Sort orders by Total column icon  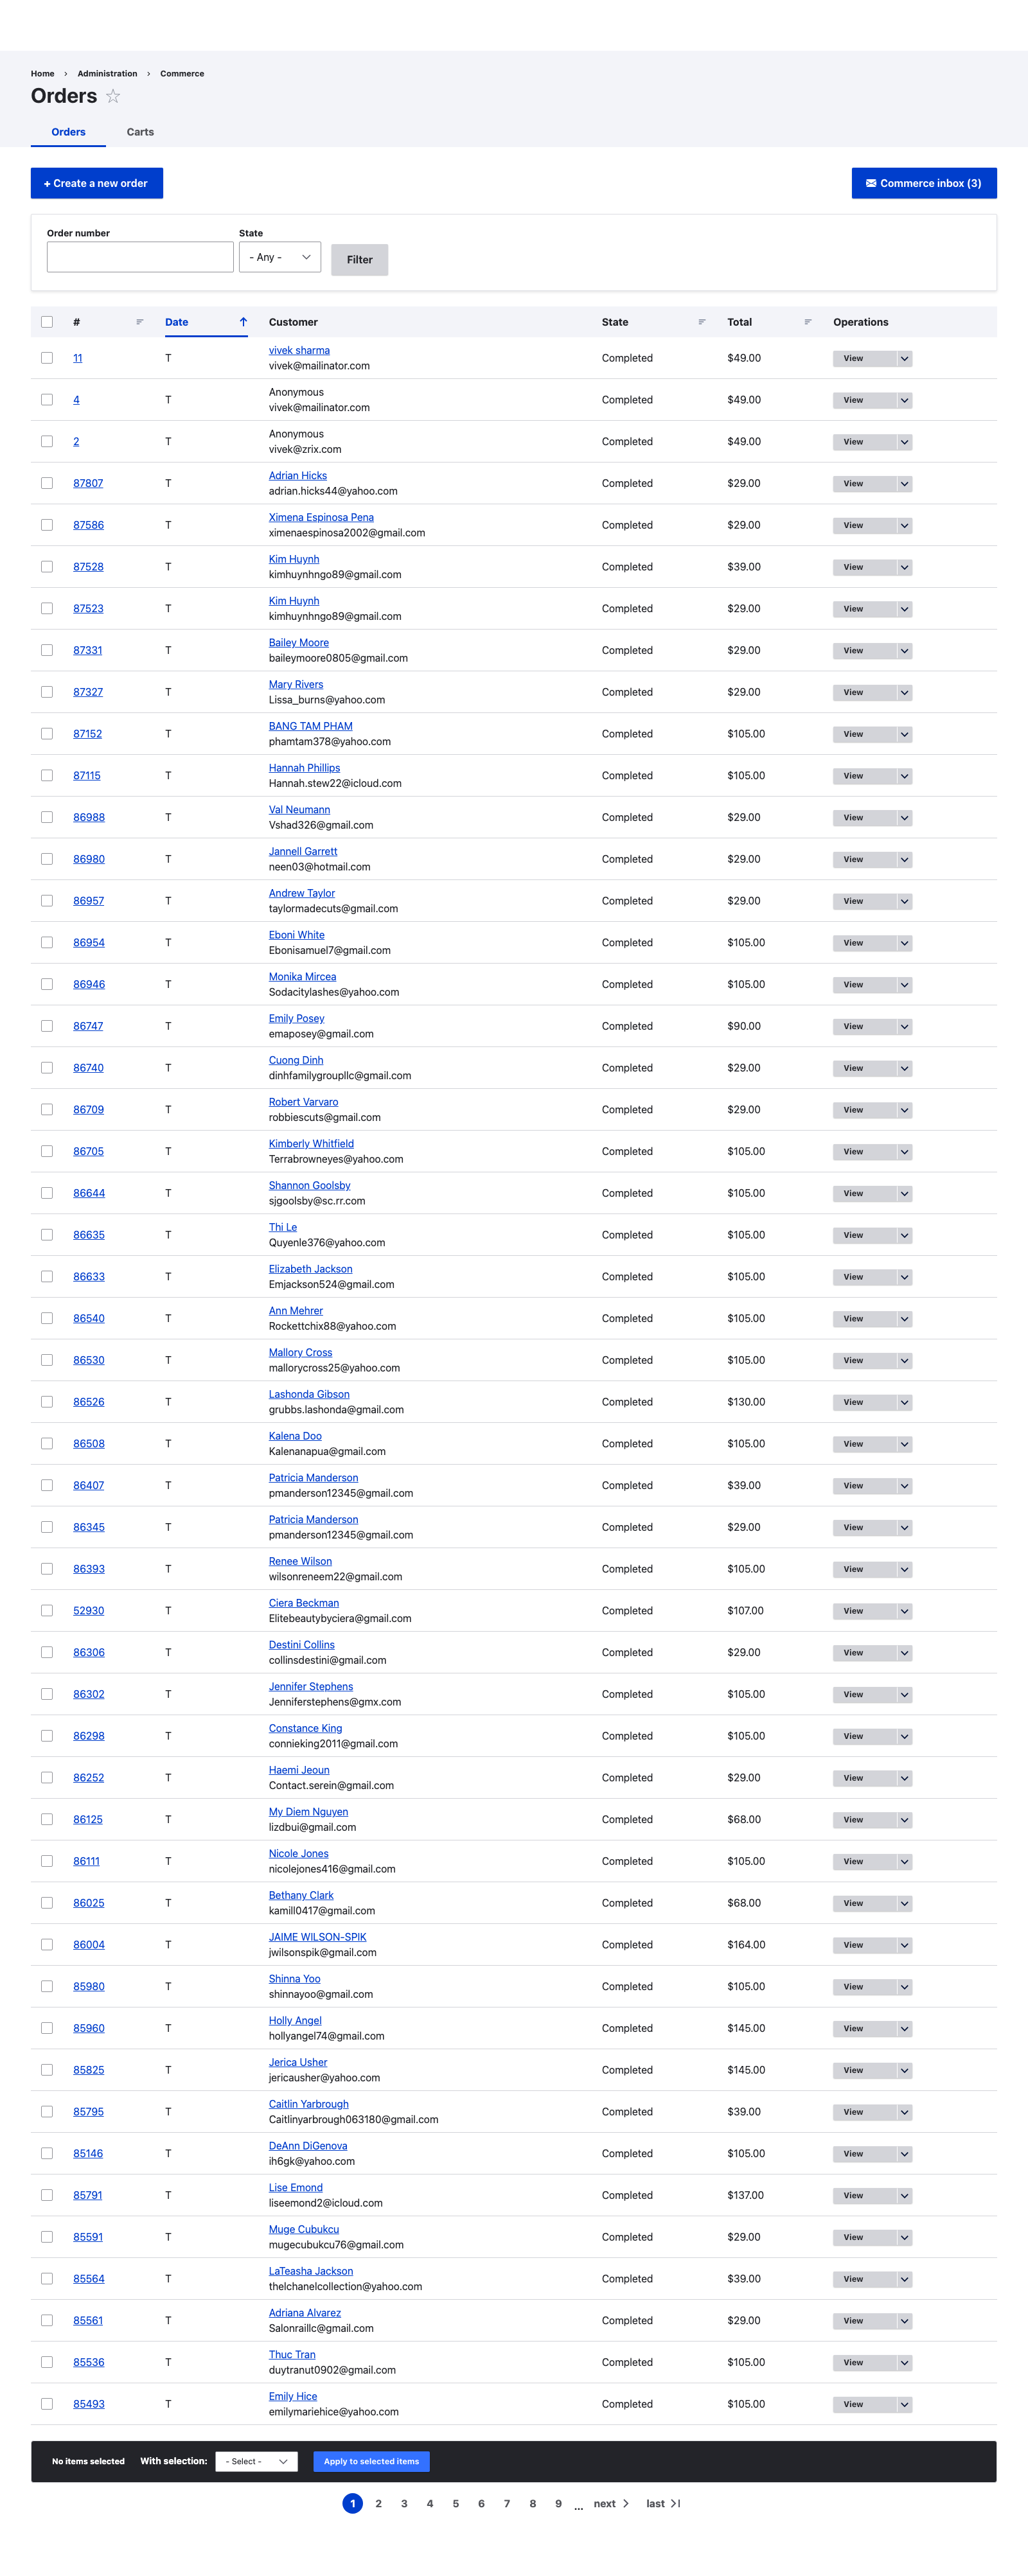[808, 322]
